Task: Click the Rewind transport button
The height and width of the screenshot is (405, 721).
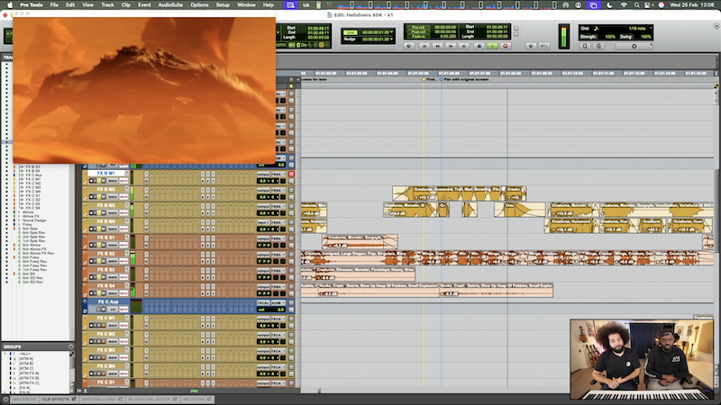Action: click(x=436, y=44)
